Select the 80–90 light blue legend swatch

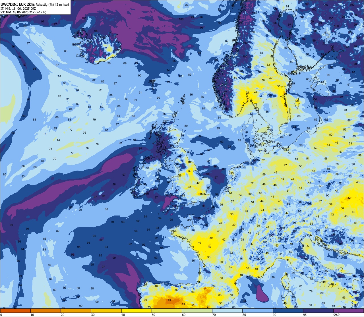coord(258,310)
